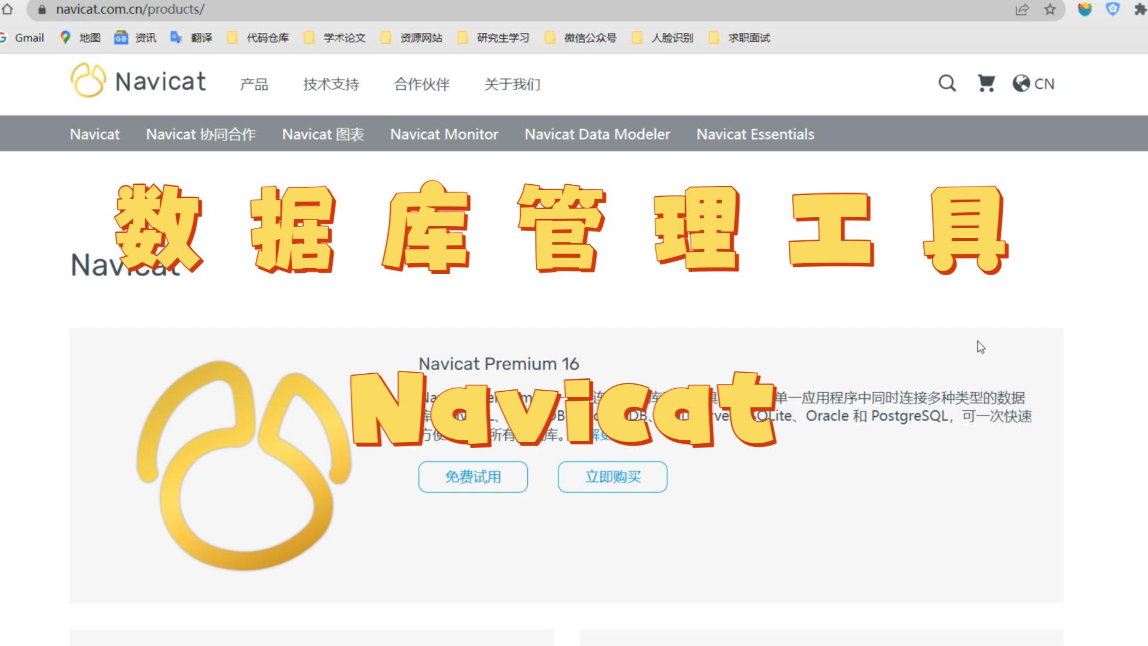
Task: Select the Navicat Data Modeler tab
Action: (597, 134)
